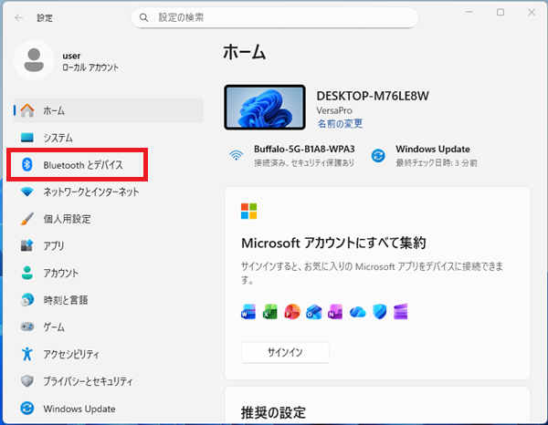This screenshot has height=425, width=548.
Task: Click the Bluetooth icon in sidebar
Action: click(26, 164)
